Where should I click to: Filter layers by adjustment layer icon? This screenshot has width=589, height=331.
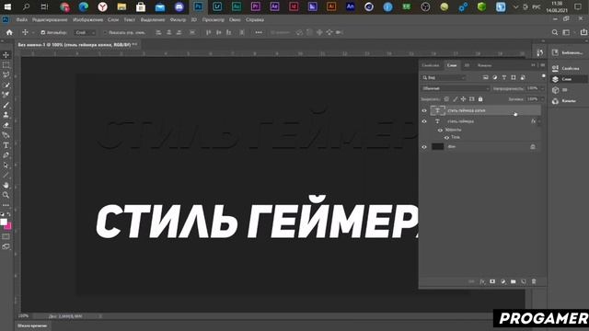pyautogui.click(x=495, y=77)
